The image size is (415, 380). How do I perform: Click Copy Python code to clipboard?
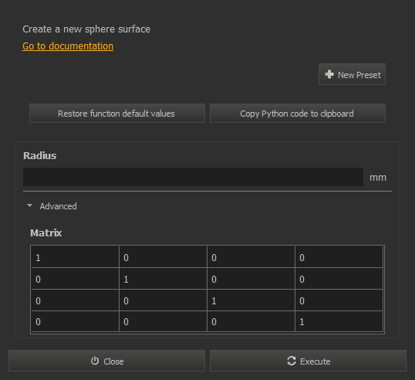(x=298, y=114)
